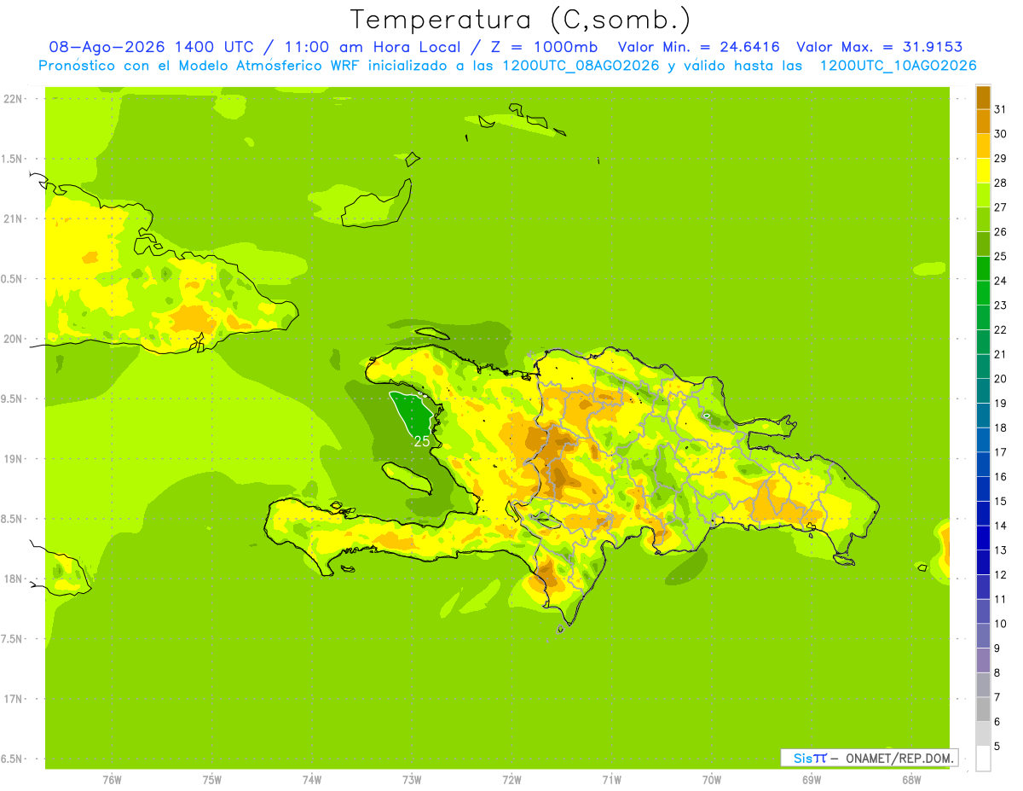Pick the purple legend swatch between 8 and 9

point(983,660)
